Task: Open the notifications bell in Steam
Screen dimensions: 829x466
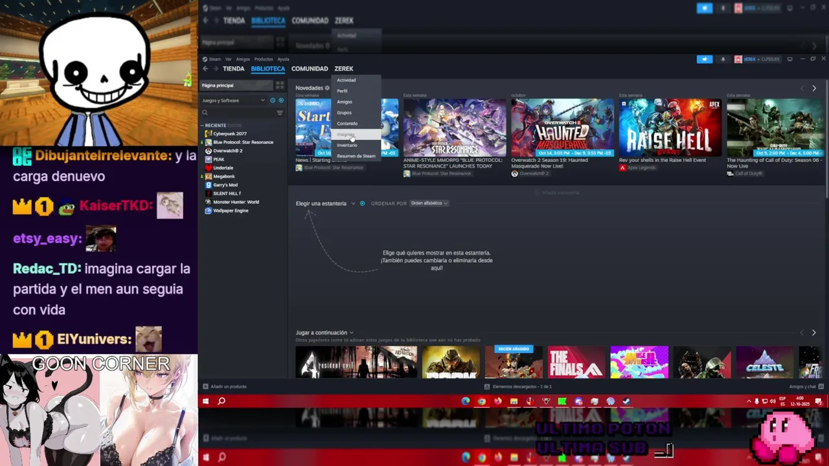Action: 723,60
